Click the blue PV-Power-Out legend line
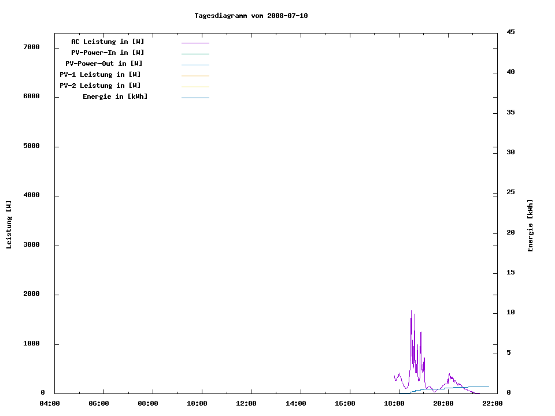The image size is (555, 416). [195, 65]
